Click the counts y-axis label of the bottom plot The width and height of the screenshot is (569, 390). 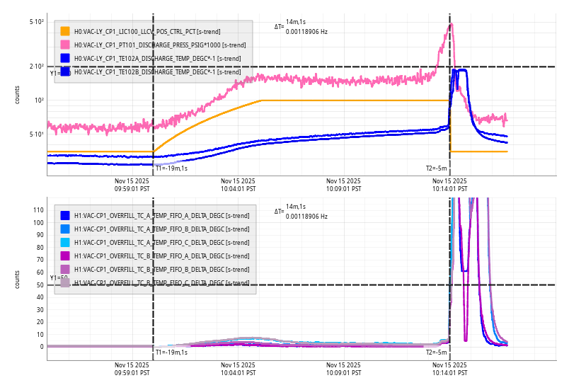point(18,279)
